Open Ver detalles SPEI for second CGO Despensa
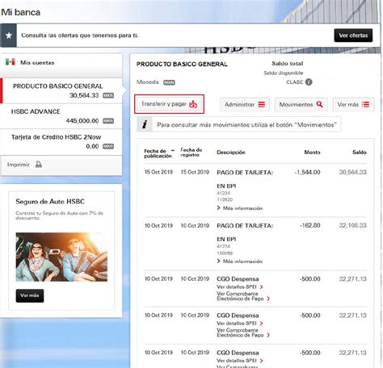Viewport: 383px width, 368px height. pos(240,323)
